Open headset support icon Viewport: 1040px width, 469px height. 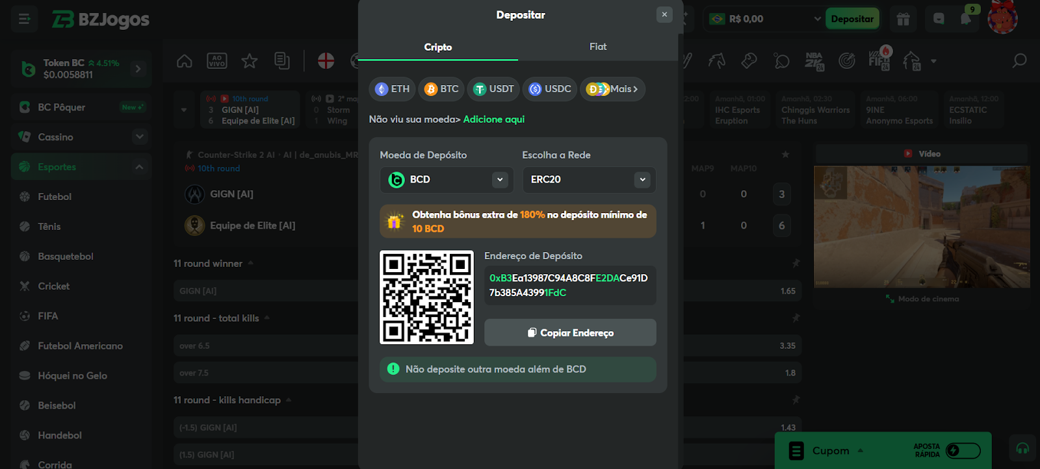point(1022,449)
